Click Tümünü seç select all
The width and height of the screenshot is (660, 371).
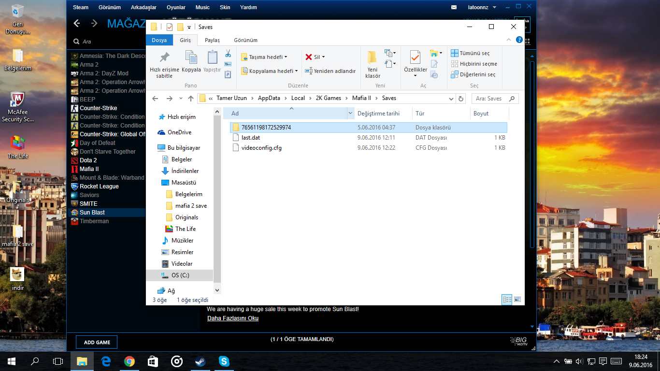point(470,53)
